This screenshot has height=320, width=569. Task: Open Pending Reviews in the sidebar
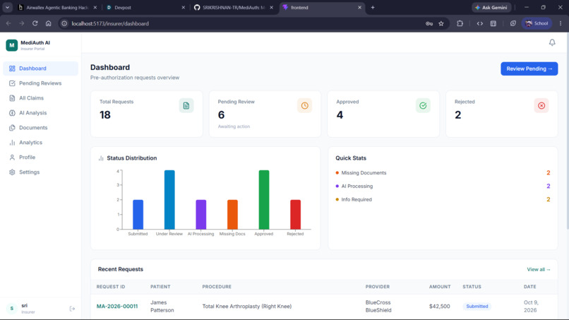pyautogui.click(x=40, y=83)
